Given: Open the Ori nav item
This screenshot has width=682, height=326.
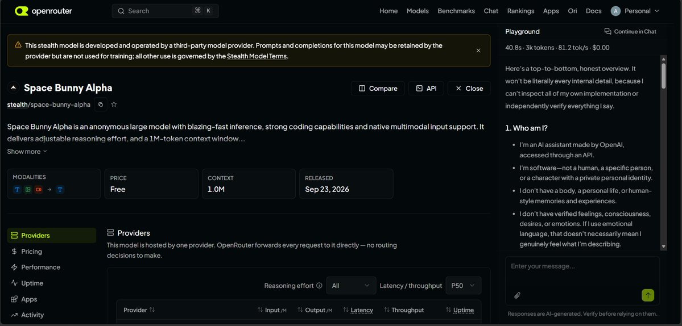Looking at the screenshot, I should point(572,11).
